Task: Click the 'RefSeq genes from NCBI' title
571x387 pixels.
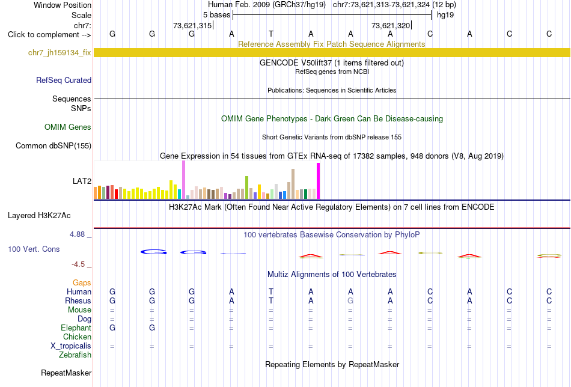Action: click(332, 72)
